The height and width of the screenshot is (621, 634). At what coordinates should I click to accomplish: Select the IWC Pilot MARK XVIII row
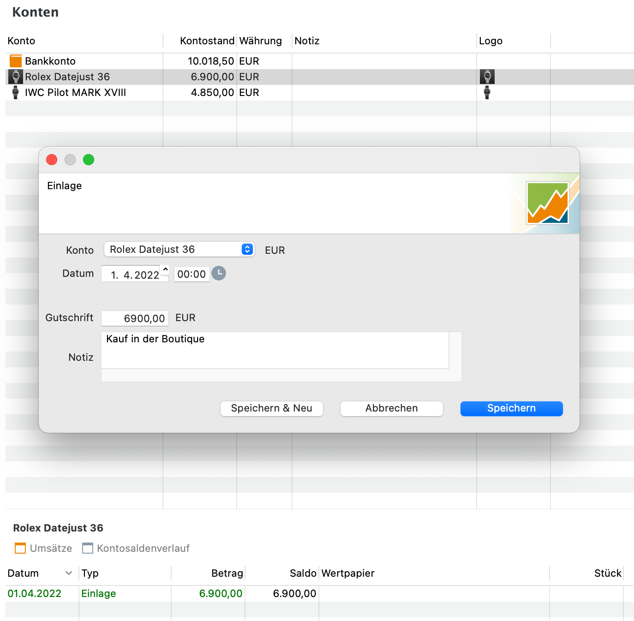coord(319,92)
